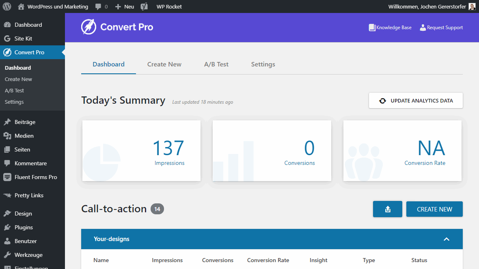
Task: Open Fluent Forms Pro menu
Action: (x=36, y=177)
